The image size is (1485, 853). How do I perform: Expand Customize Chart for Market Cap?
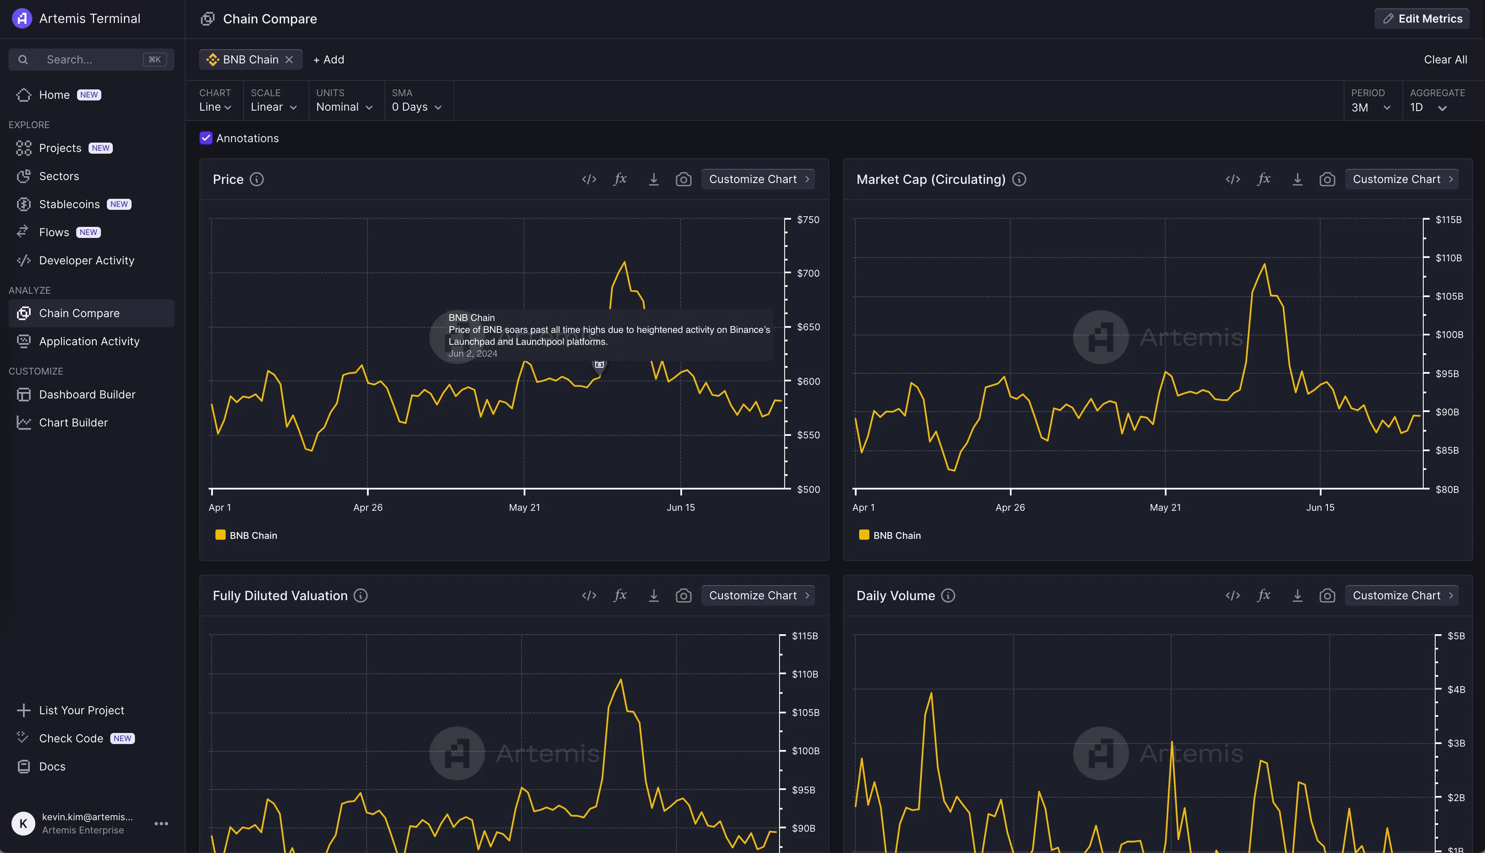tap(1402, 179)
